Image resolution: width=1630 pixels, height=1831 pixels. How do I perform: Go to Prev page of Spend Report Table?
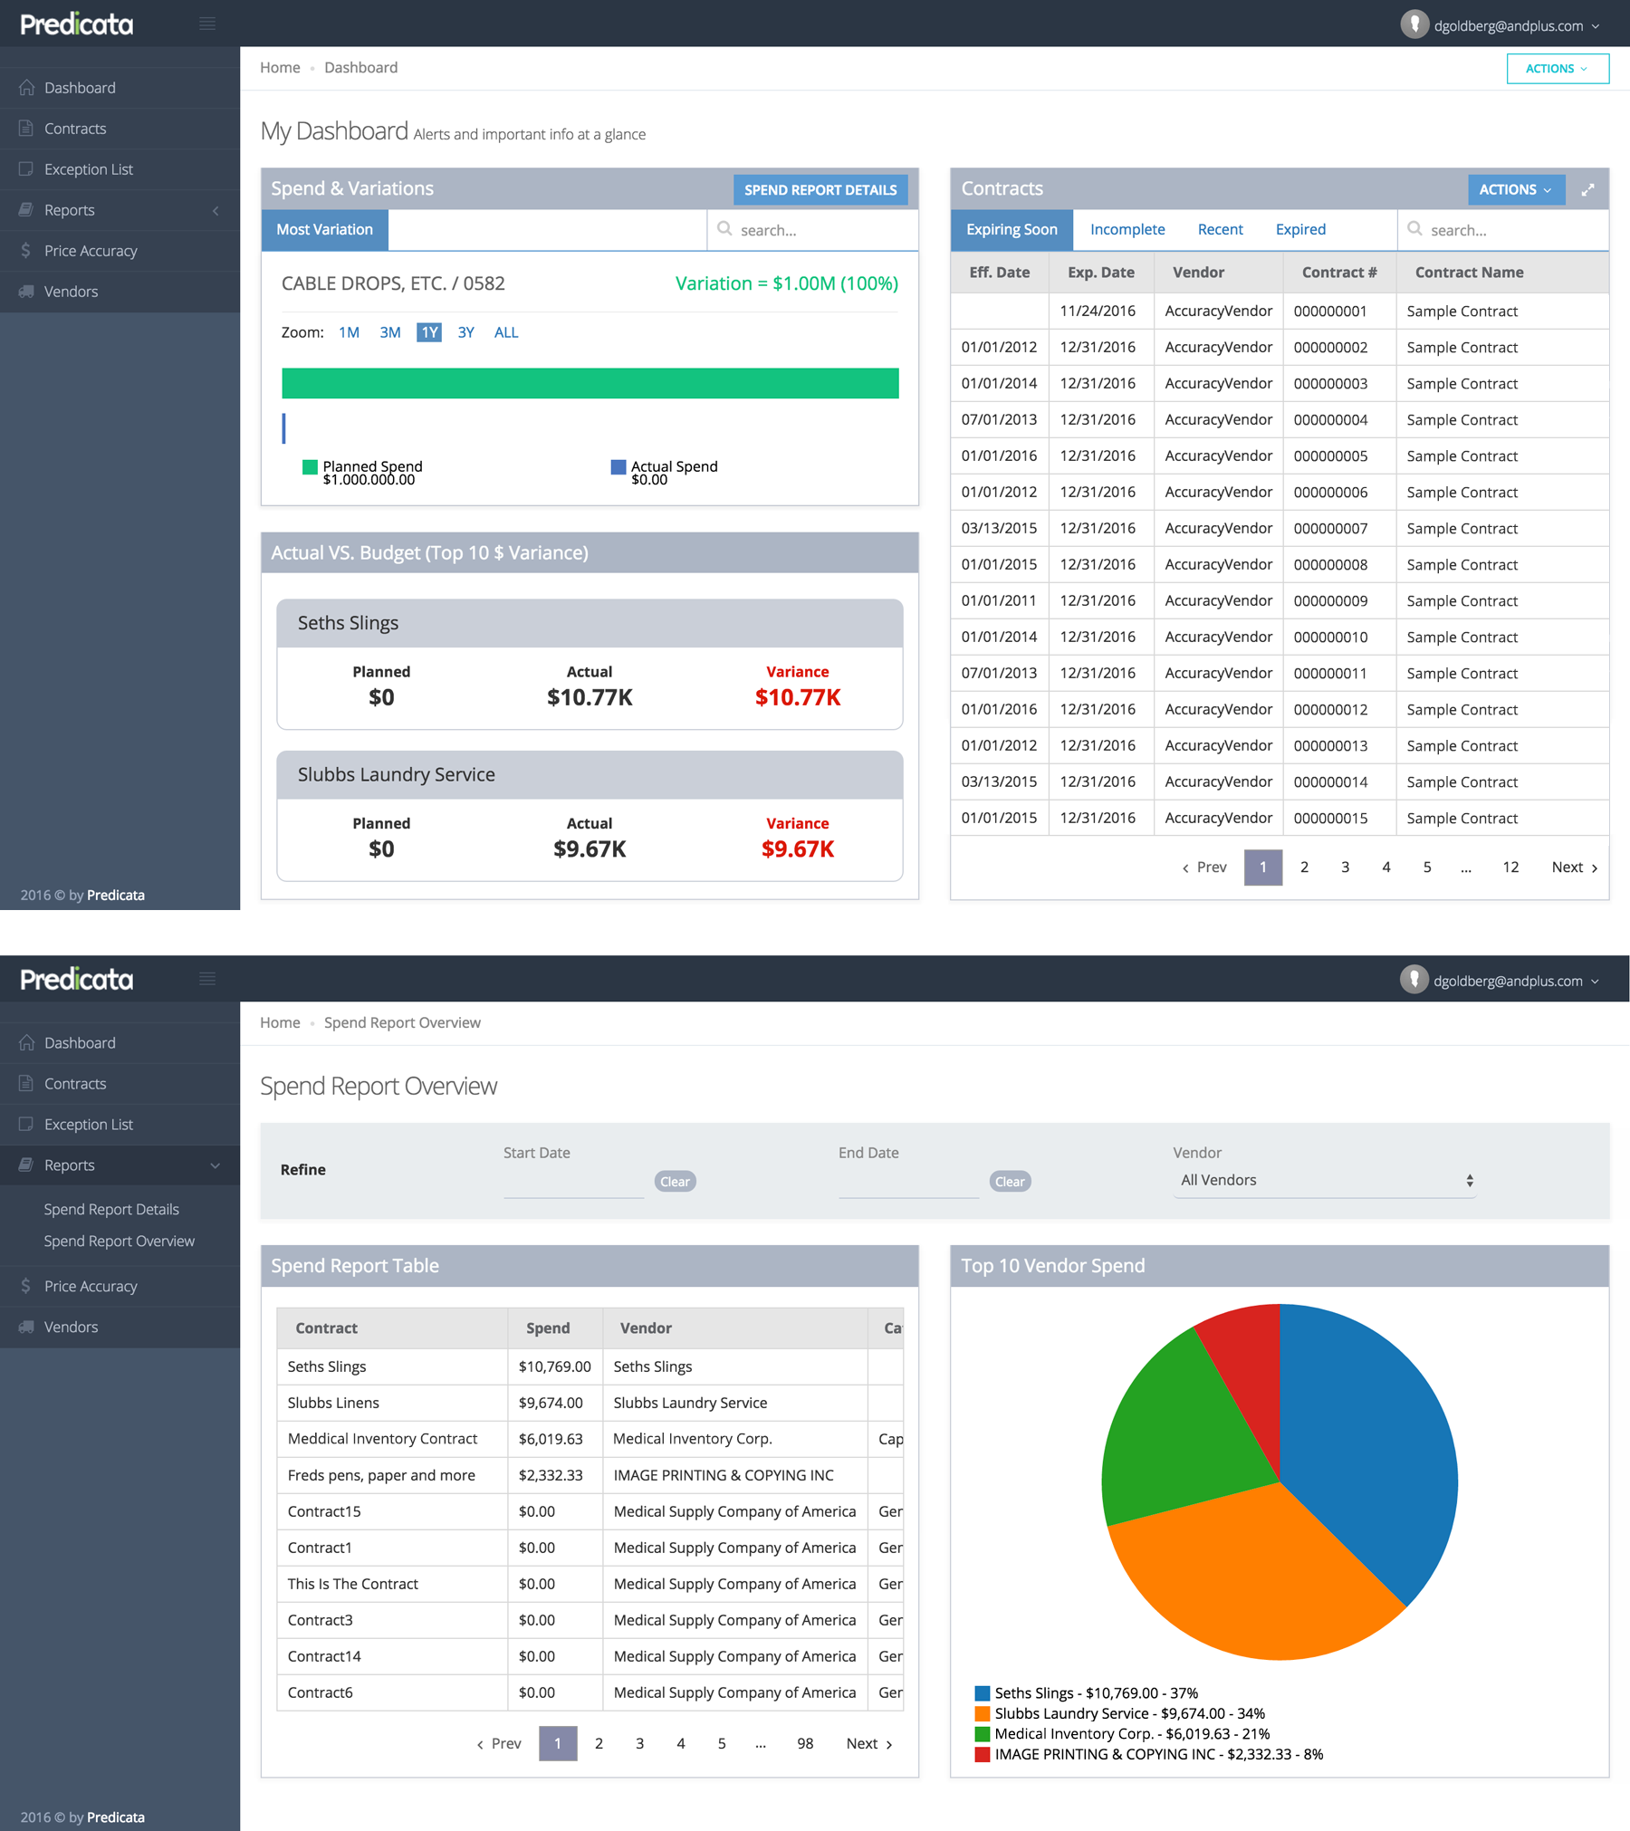pyautogui.click(x=499, y=1744)
